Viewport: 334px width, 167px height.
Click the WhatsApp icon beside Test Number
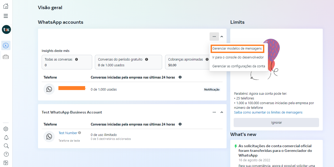click(x=49, y=136)
